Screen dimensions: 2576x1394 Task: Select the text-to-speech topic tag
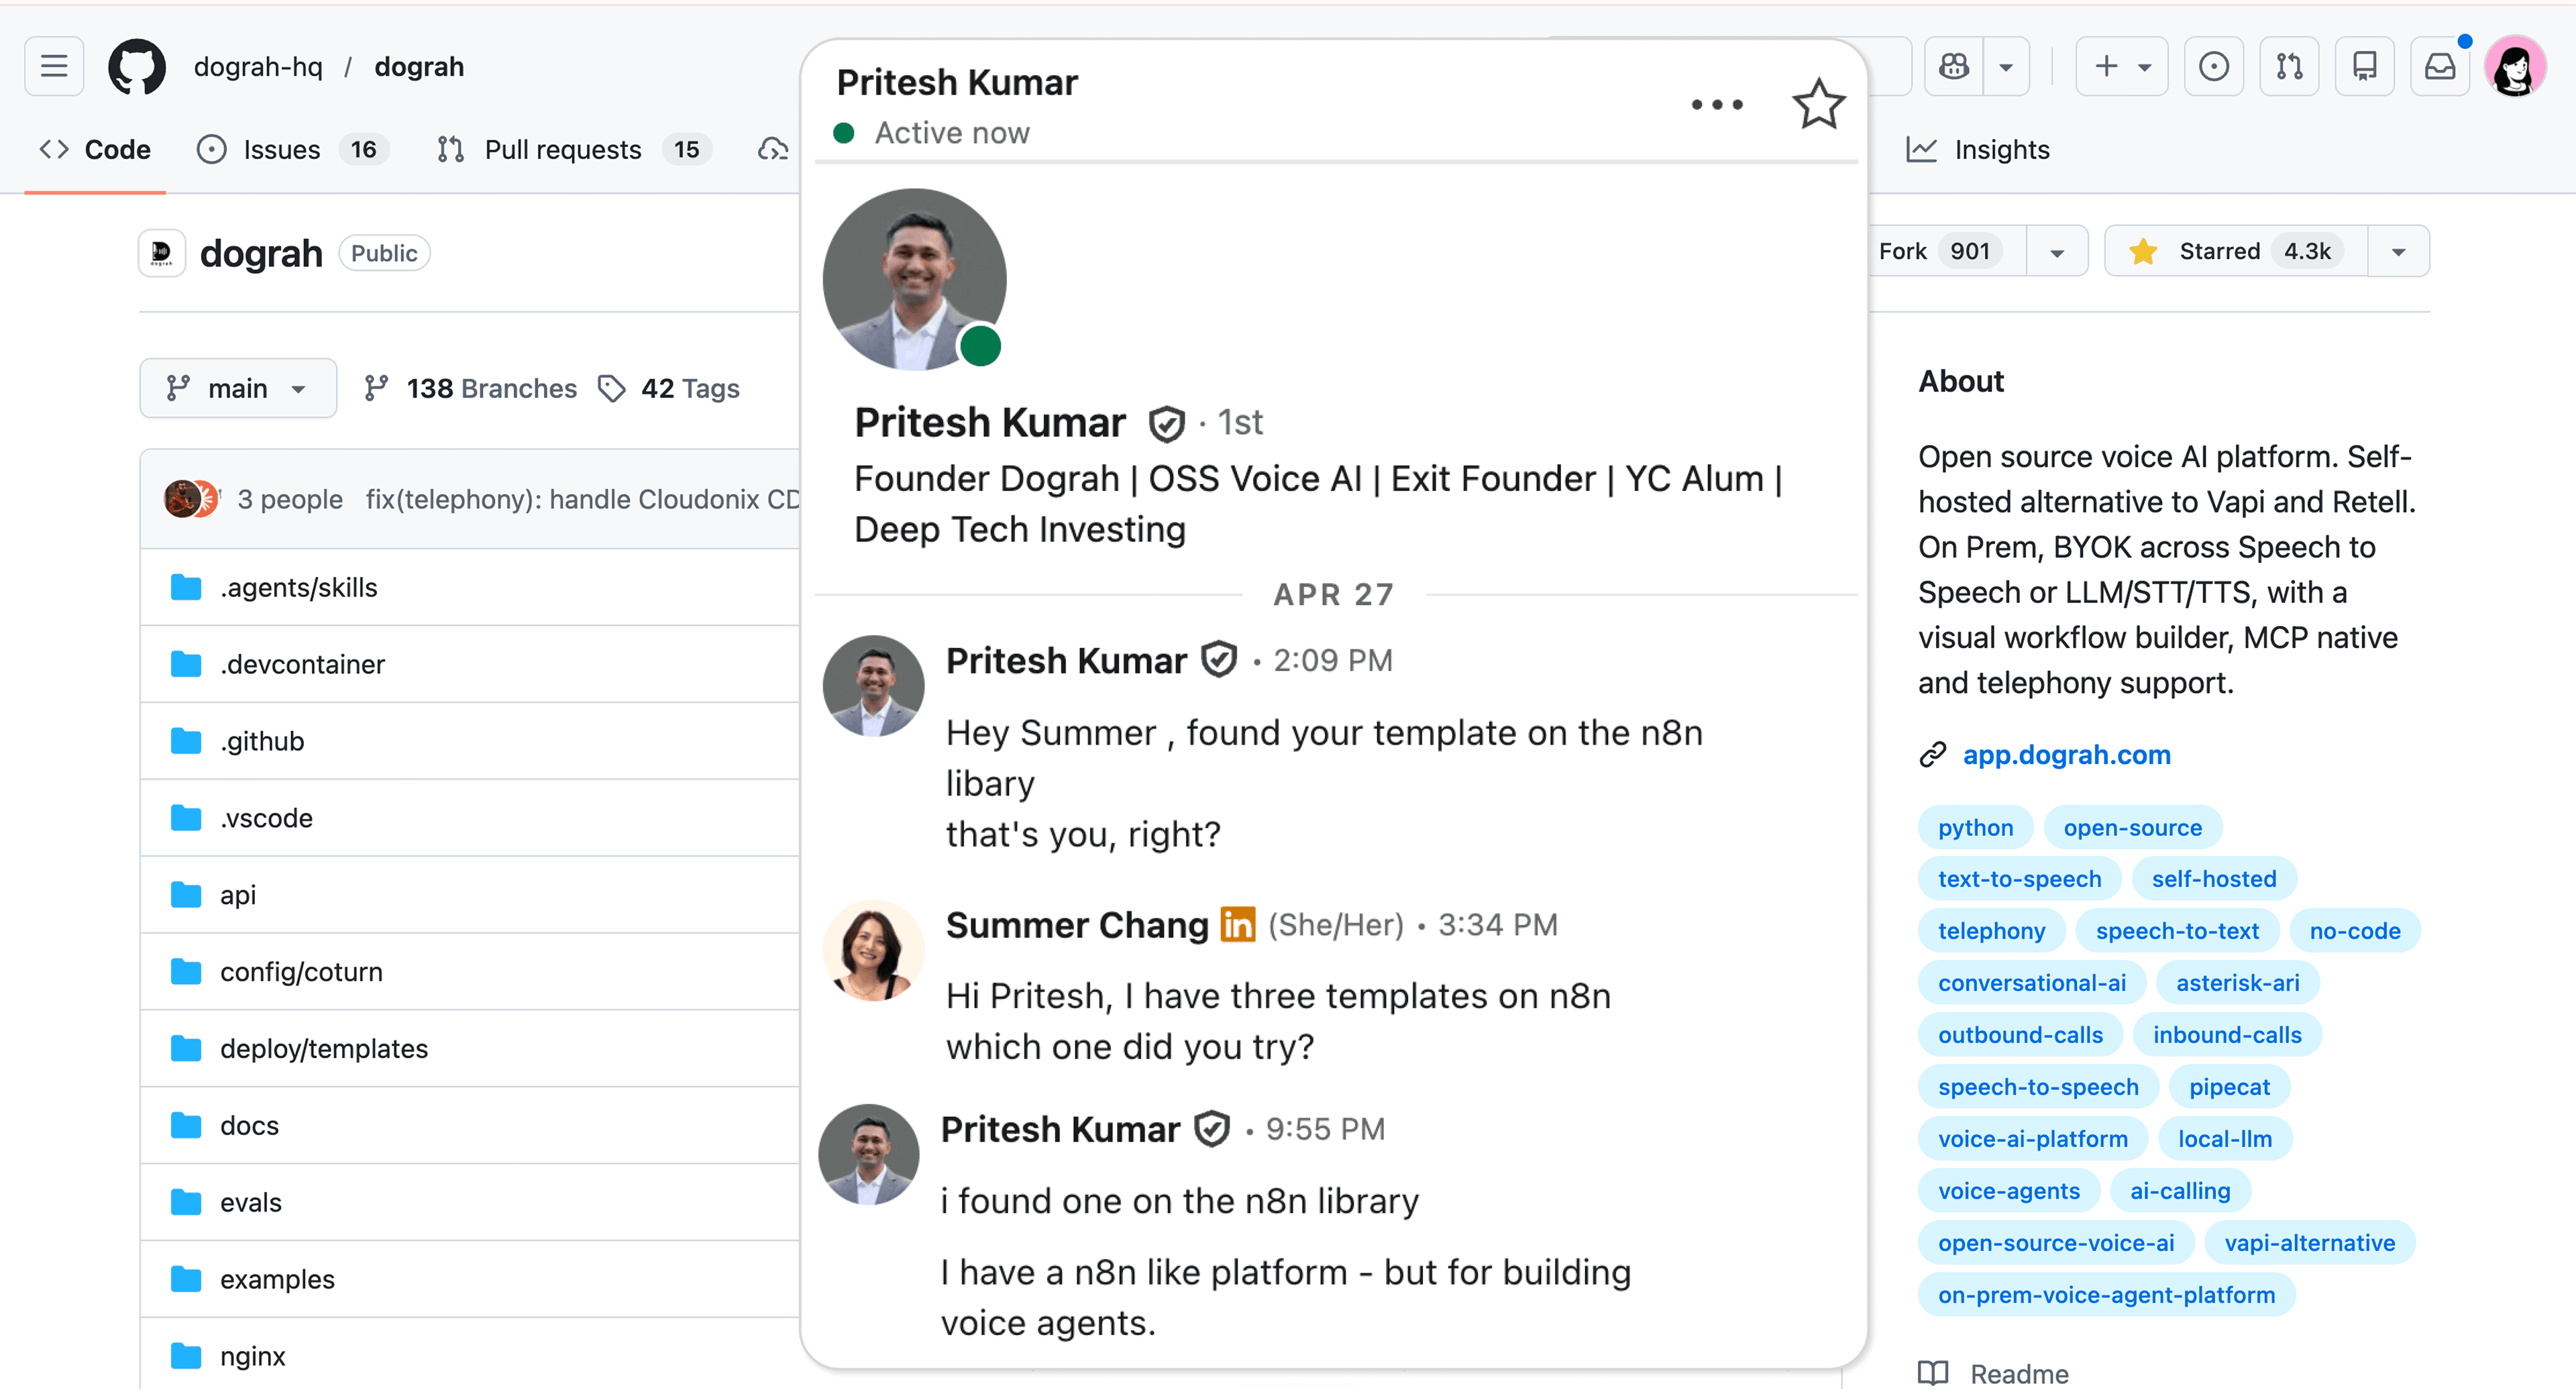[2019, 879]
